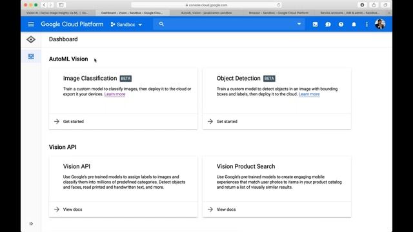Click the Vision Product Search card title
The width and height of the screenshot is (413, 232).
tap(246, 166)
